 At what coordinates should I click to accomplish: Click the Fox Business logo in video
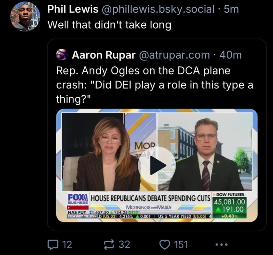click(78, 199)
